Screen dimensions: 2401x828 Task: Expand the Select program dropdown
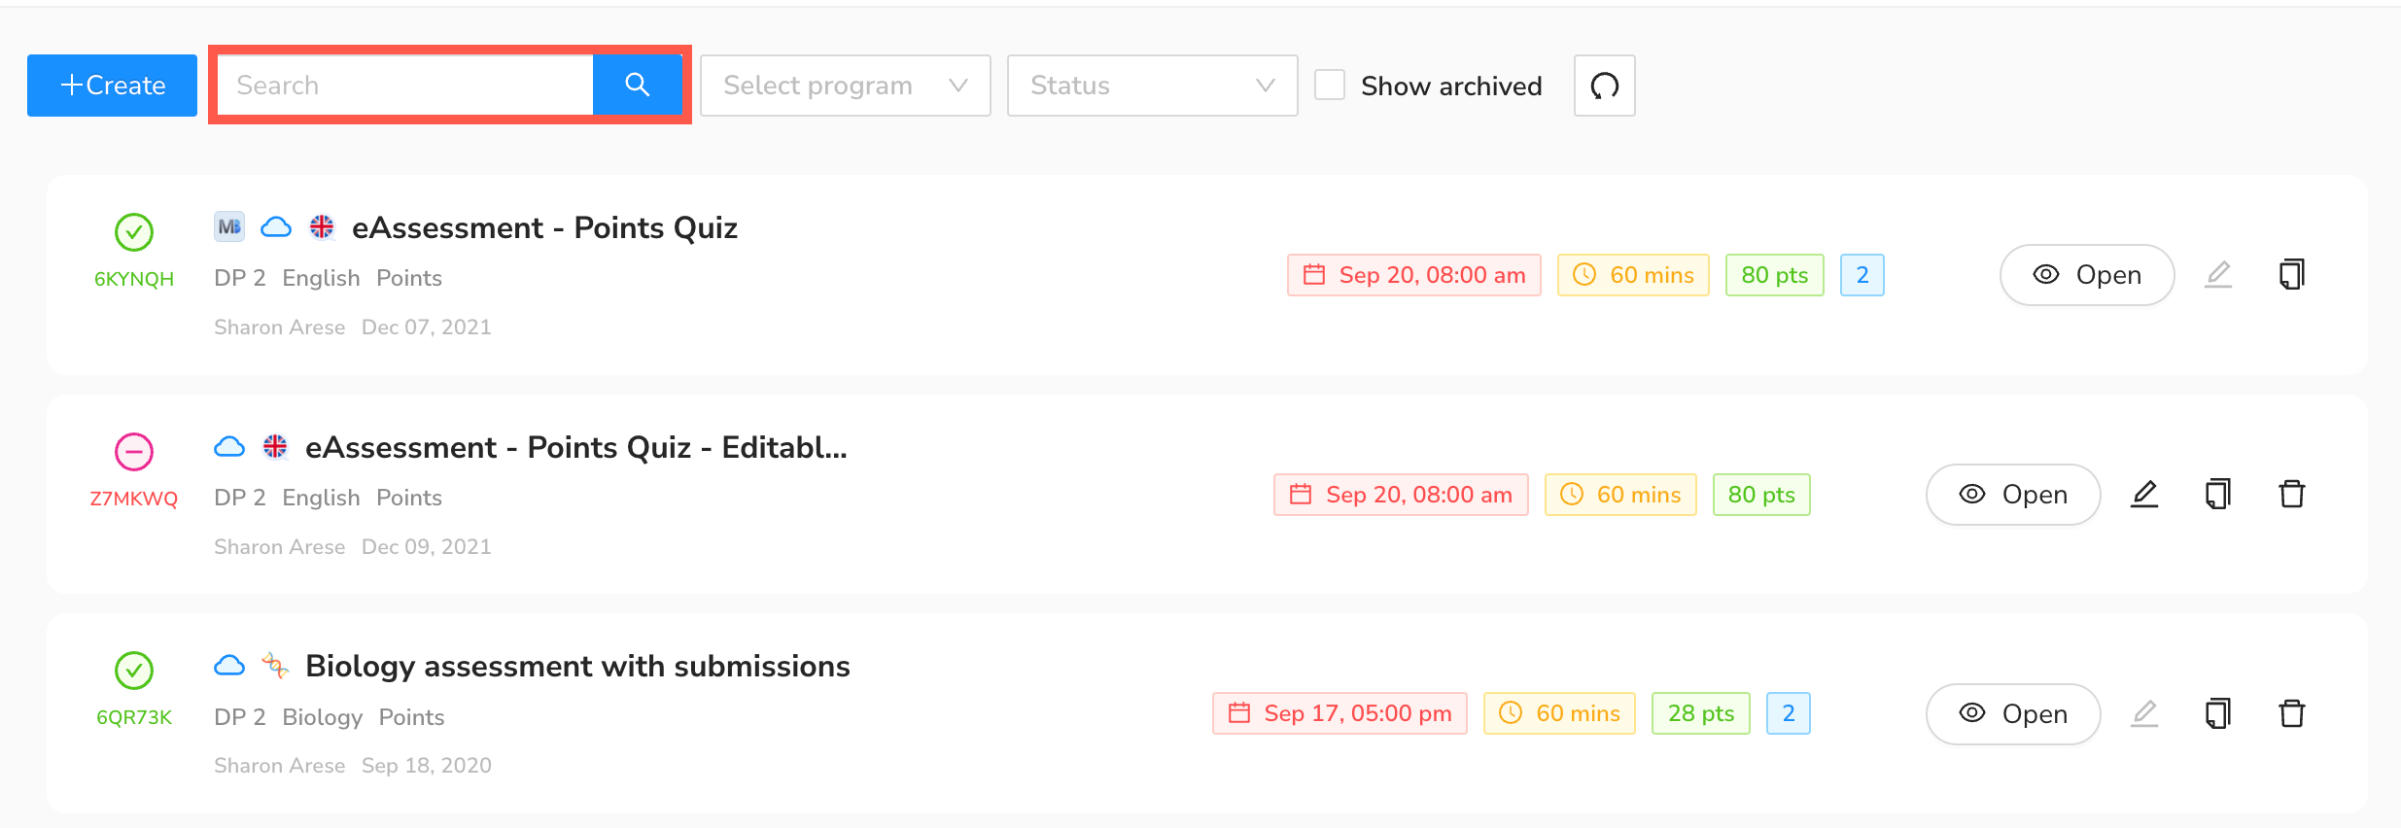(x=845, y=86)
